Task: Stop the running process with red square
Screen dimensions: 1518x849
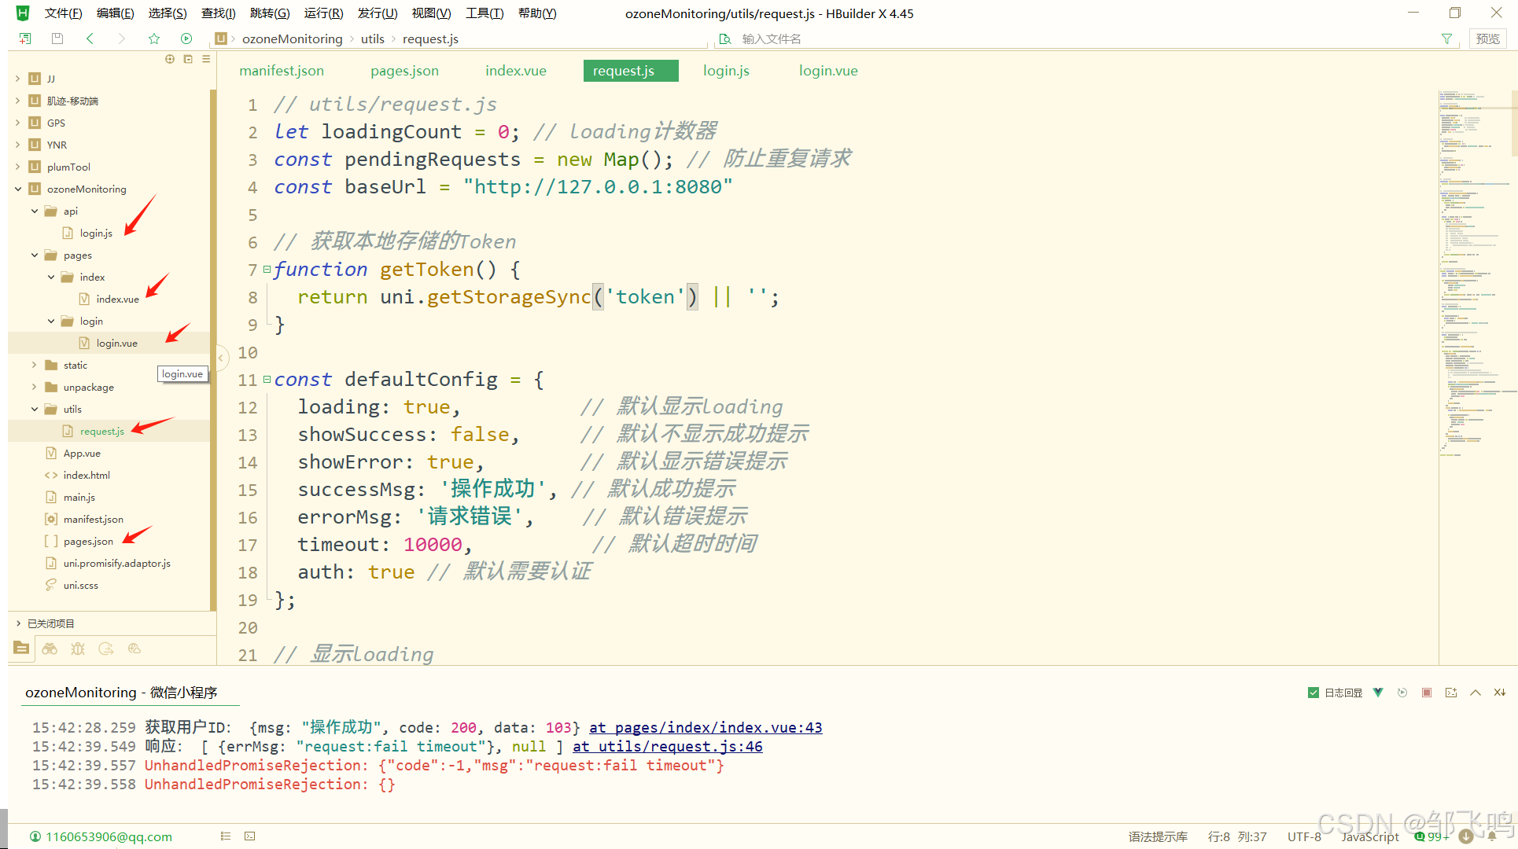Action: coord(1427,693)
